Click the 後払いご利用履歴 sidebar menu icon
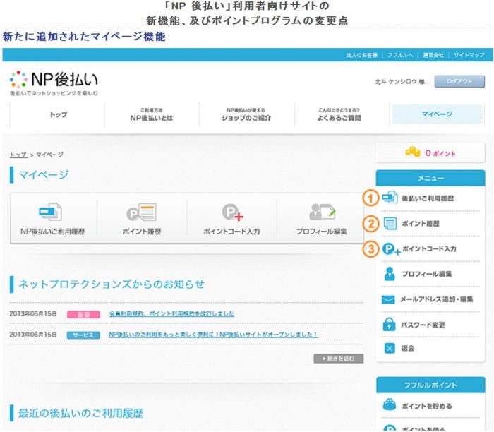 coord(390,197)
